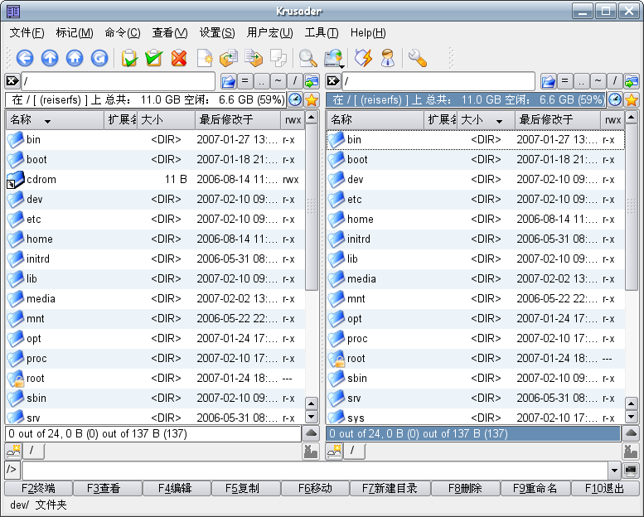Click left panel close tab icon
The height and width of the screenshot is (517, 644).
pos(311,452)
